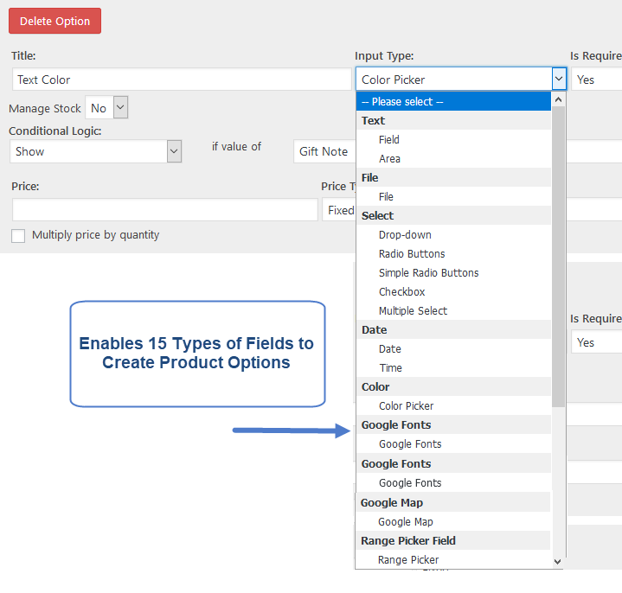This screenshot has height=593, width=622.
Task: Open the Input Type dropdown arrow
Action: (x=558, y=80)
